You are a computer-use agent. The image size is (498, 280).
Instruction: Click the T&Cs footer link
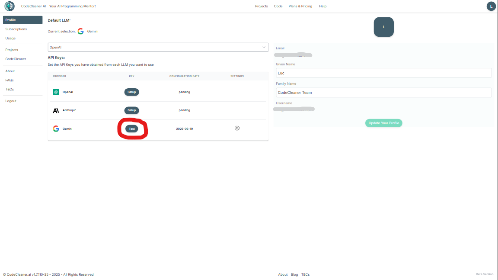(x=305, y=275)
